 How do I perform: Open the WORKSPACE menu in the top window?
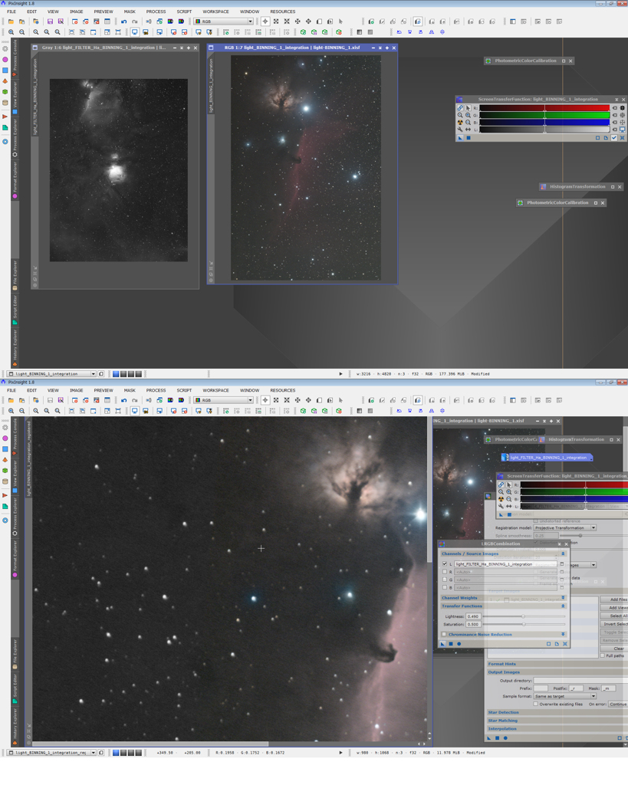[215, 11]
